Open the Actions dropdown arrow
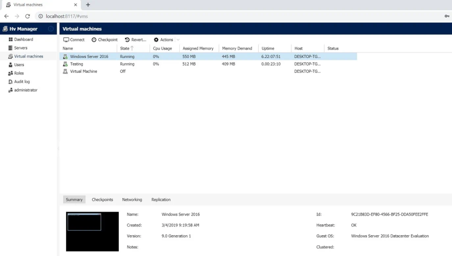Viewport: 452px width, 256px height. click(177, 39)
